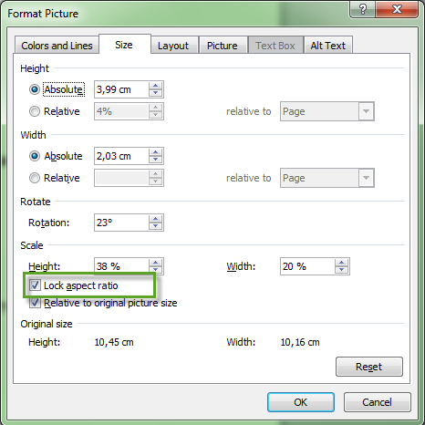Switch to Alt Text tab
Screen dimensions: 425x425
328,46
